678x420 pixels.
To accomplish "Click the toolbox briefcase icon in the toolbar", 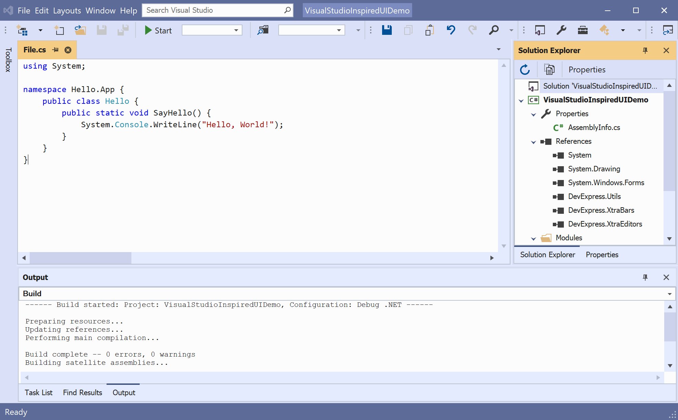I will tap(582, 30).
